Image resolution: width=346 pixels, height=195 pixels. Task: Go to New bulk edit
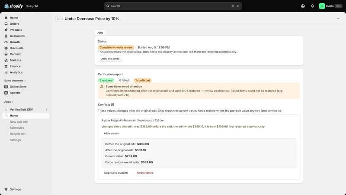coord(19,122)
